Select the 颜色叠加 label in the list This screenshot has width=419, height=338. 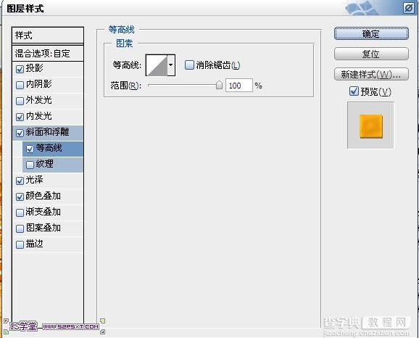(43, 196)
